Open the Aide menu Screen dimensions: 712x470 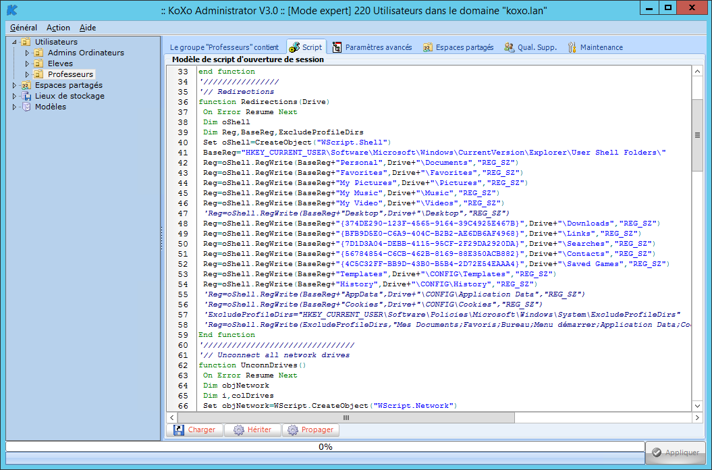[88, 28]
